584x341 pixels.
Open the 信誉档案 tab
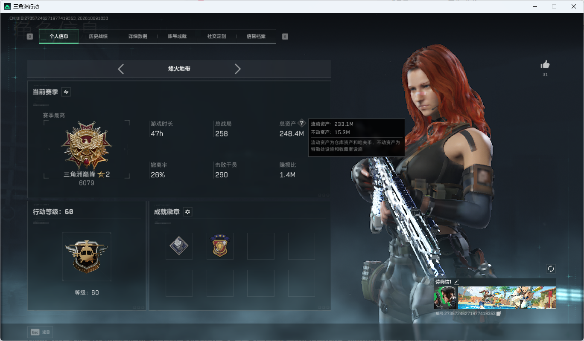click(x=256, y=37)
